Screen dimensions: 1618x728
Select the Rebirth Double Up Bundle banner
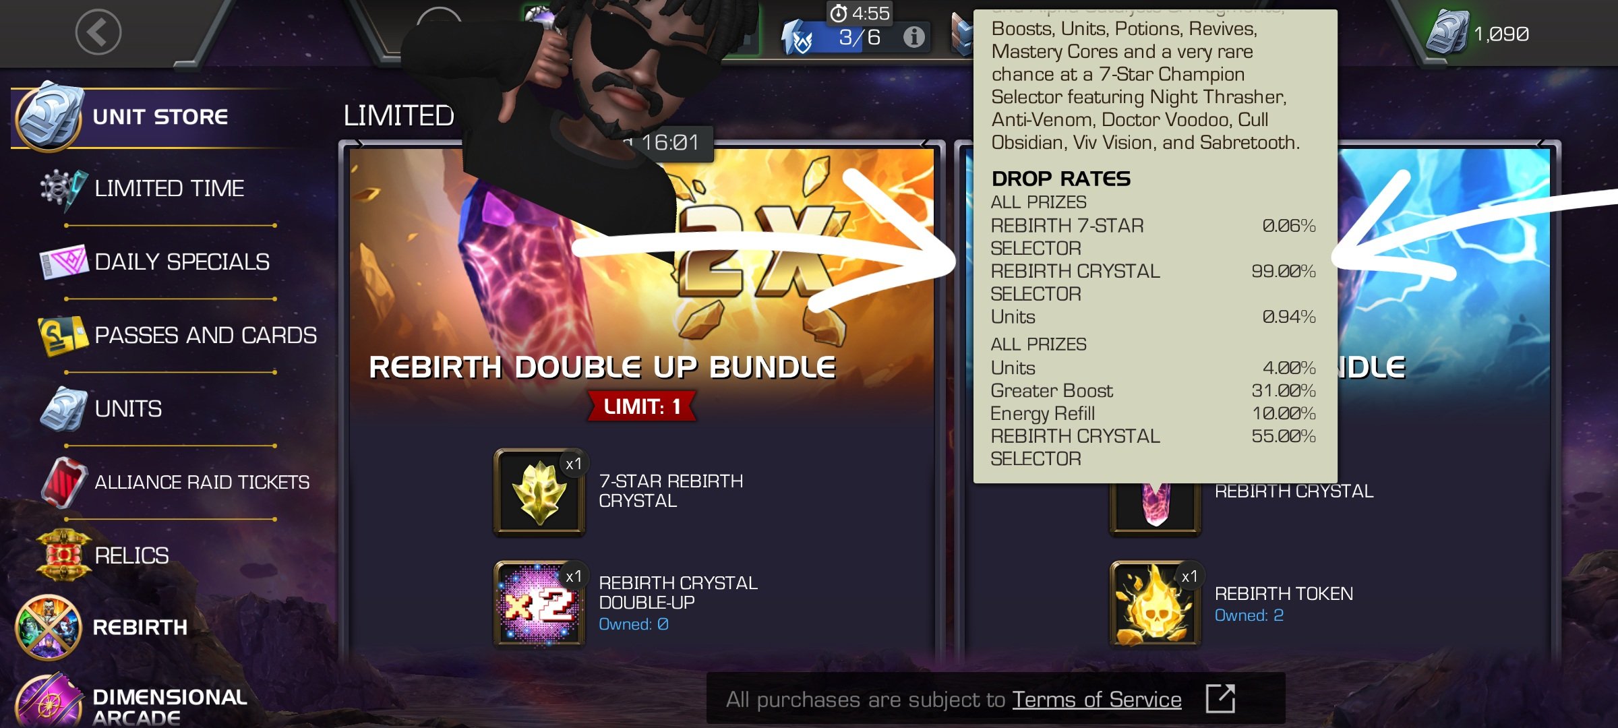point(602,367)
